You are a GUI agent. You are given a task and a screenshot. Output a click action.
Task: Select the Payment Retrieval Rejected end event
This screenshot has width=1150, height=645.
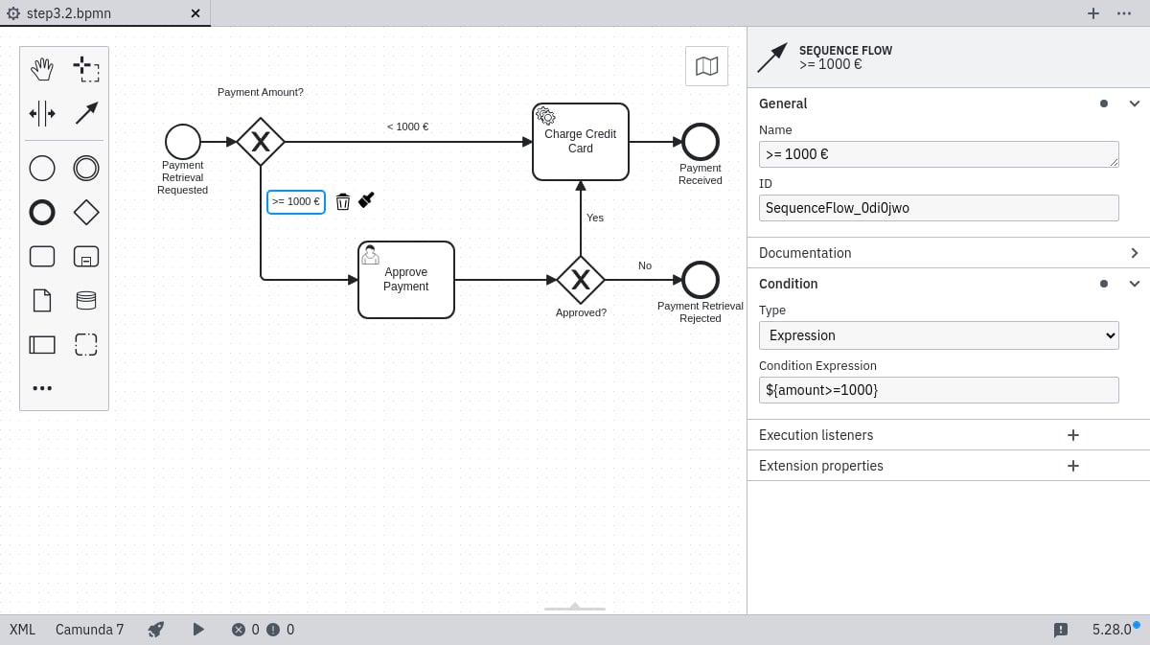(701, 280)
